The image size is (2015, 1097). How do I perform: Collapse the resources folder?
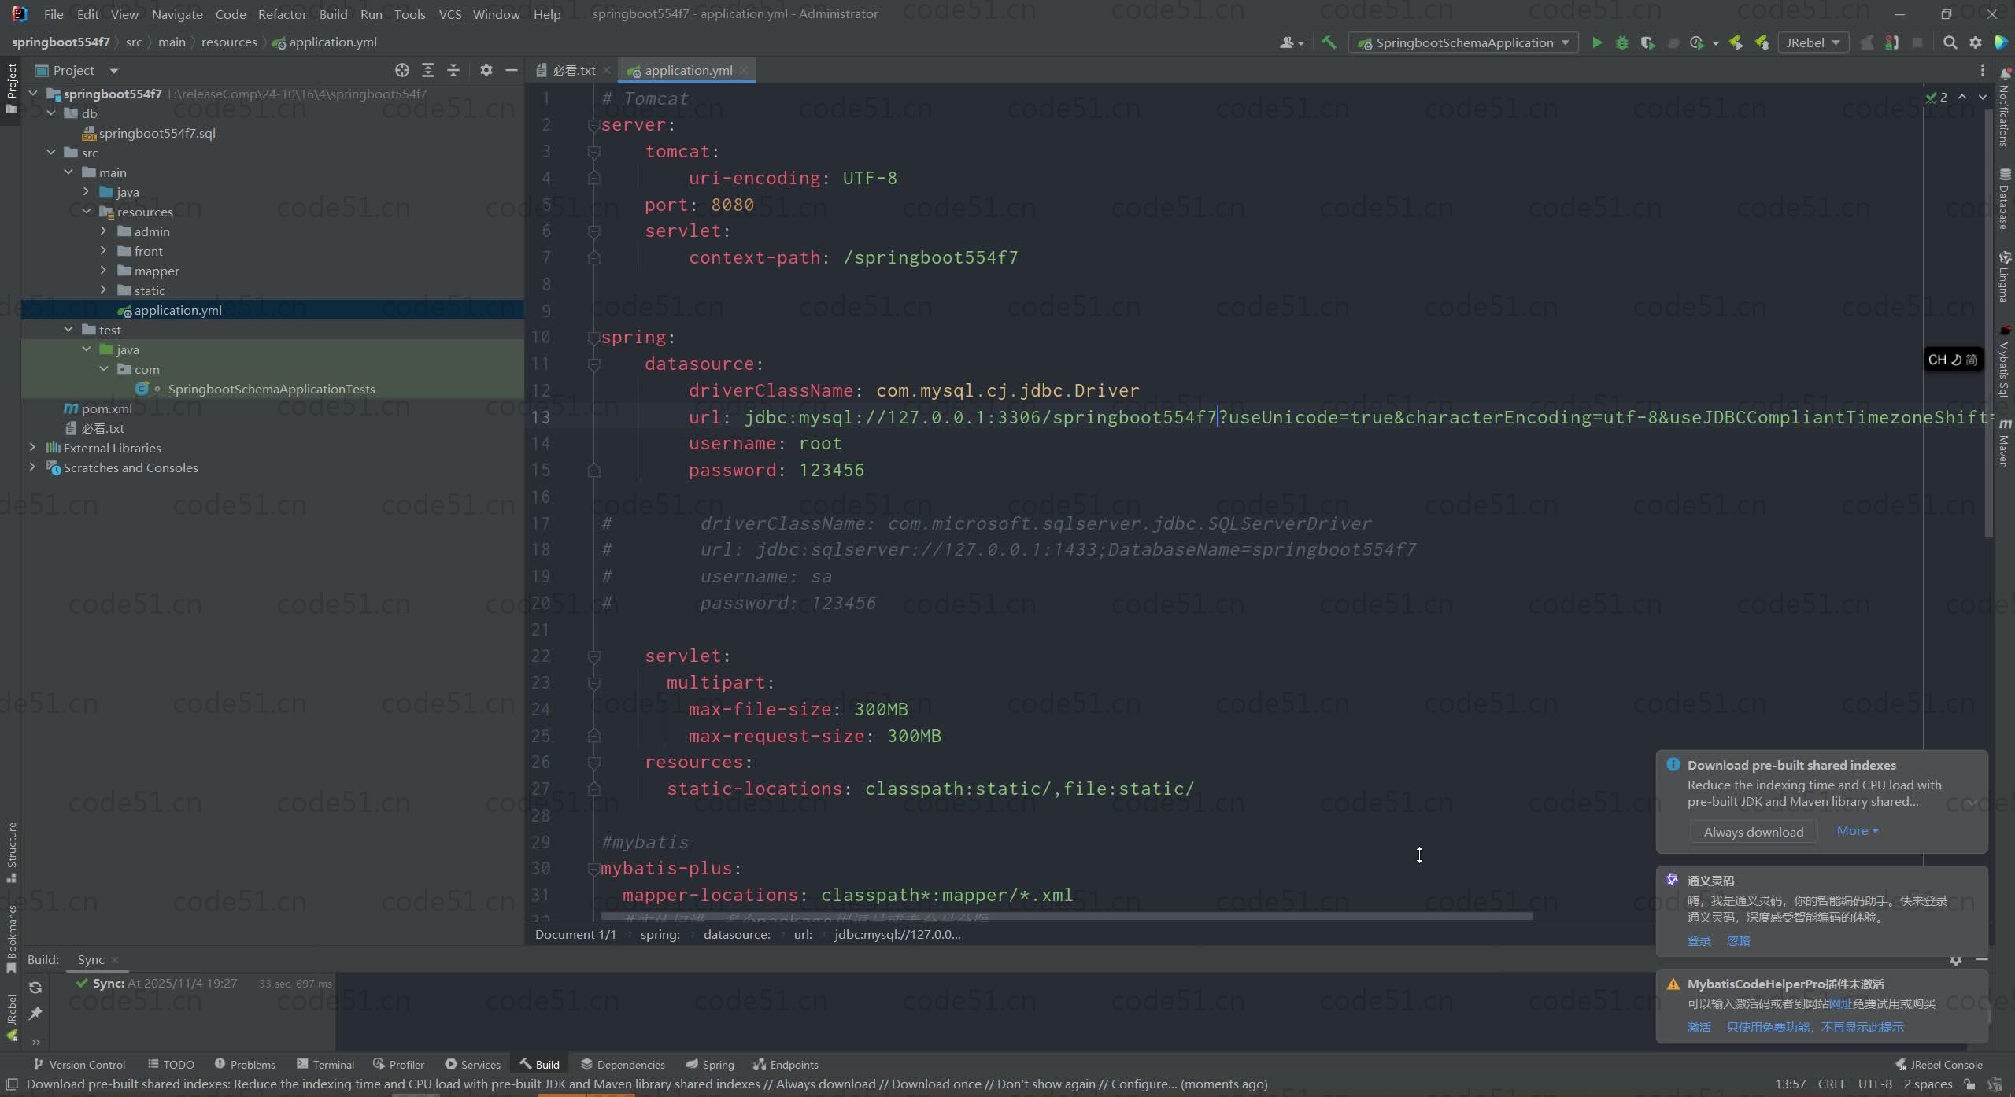pyautogui.click(x=87, y=212)
